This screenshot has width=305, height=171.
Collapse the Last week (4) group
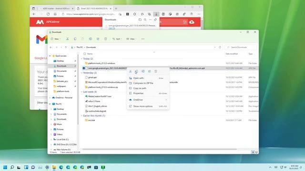tap(81, 92)
